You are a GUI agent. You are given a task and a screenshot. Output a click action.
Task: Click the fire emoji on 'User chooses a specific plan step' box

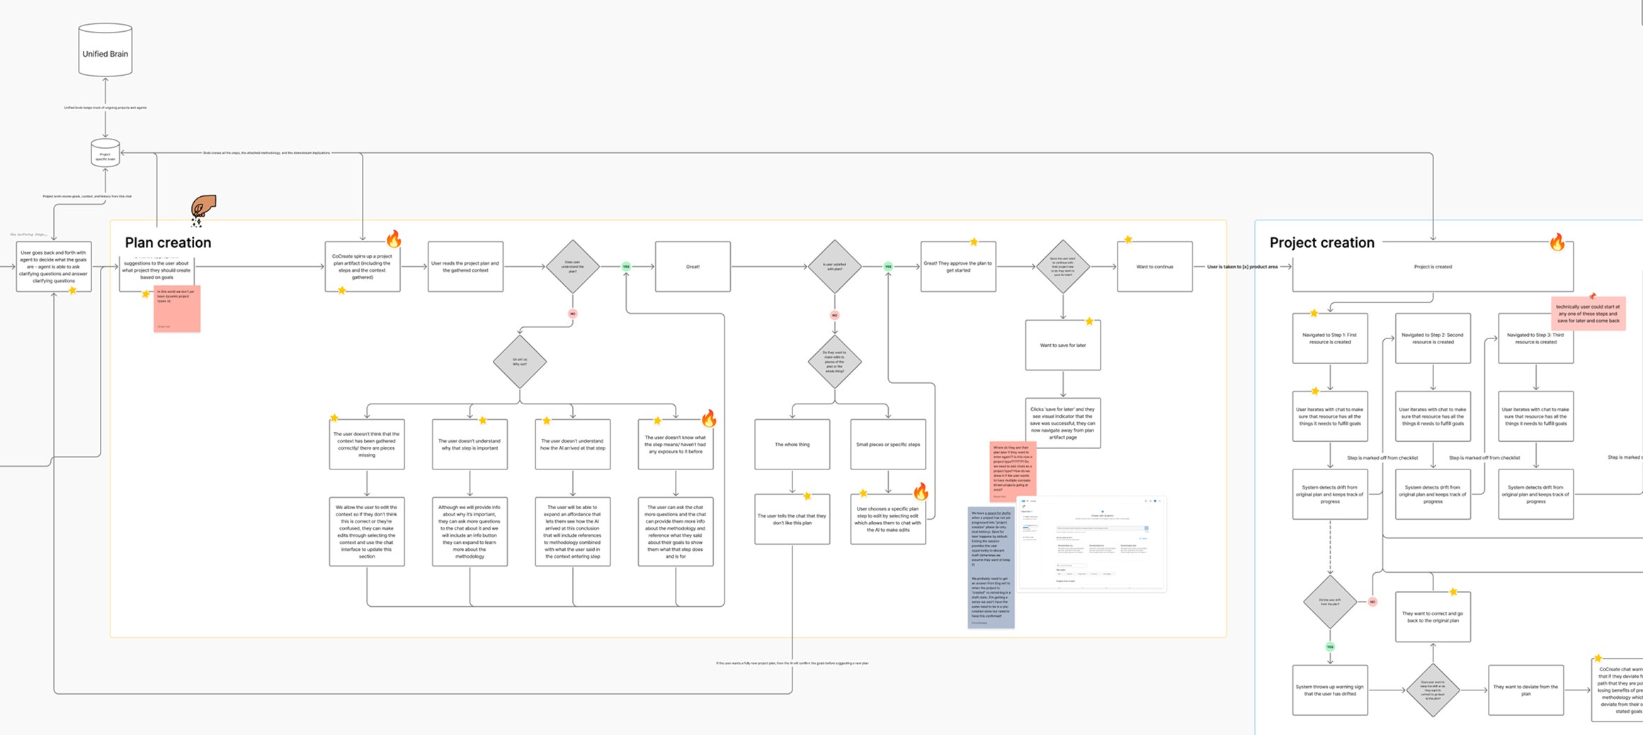pos(921,491)
